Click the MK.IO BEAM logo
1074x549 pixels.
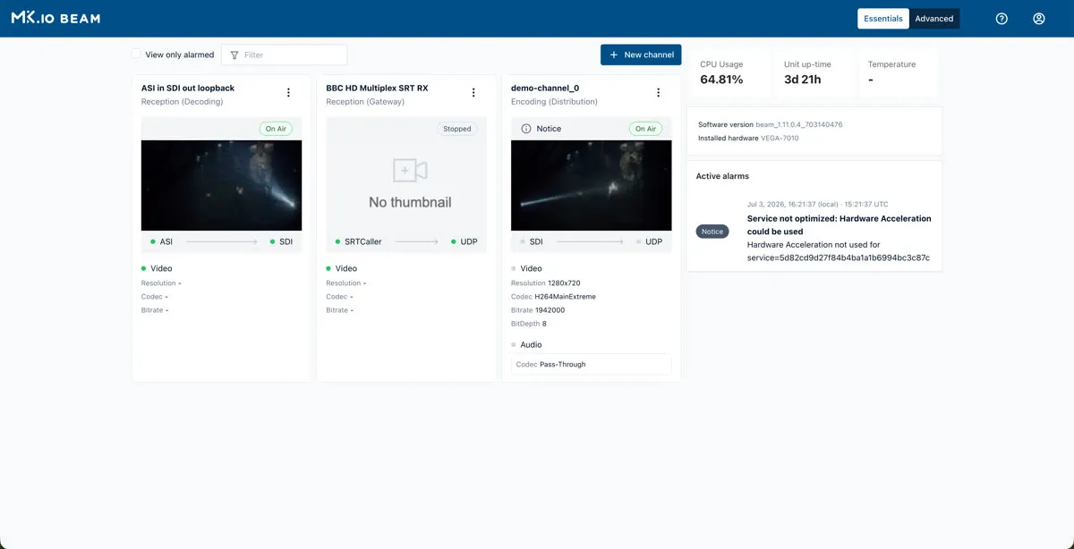[x=55, y=18]
